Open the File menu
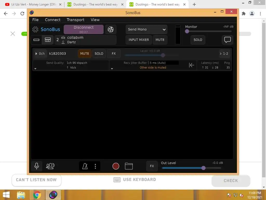266x200 pixels. pos(35,20)
